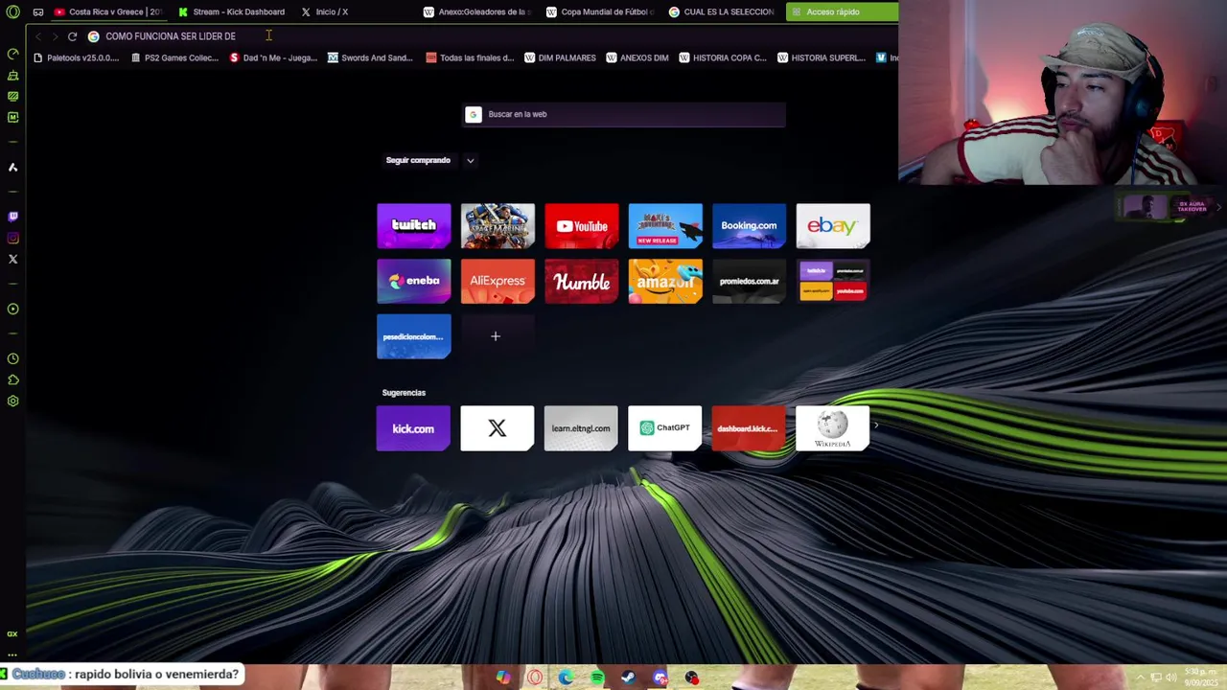Open Paletools bookmark

77,57
